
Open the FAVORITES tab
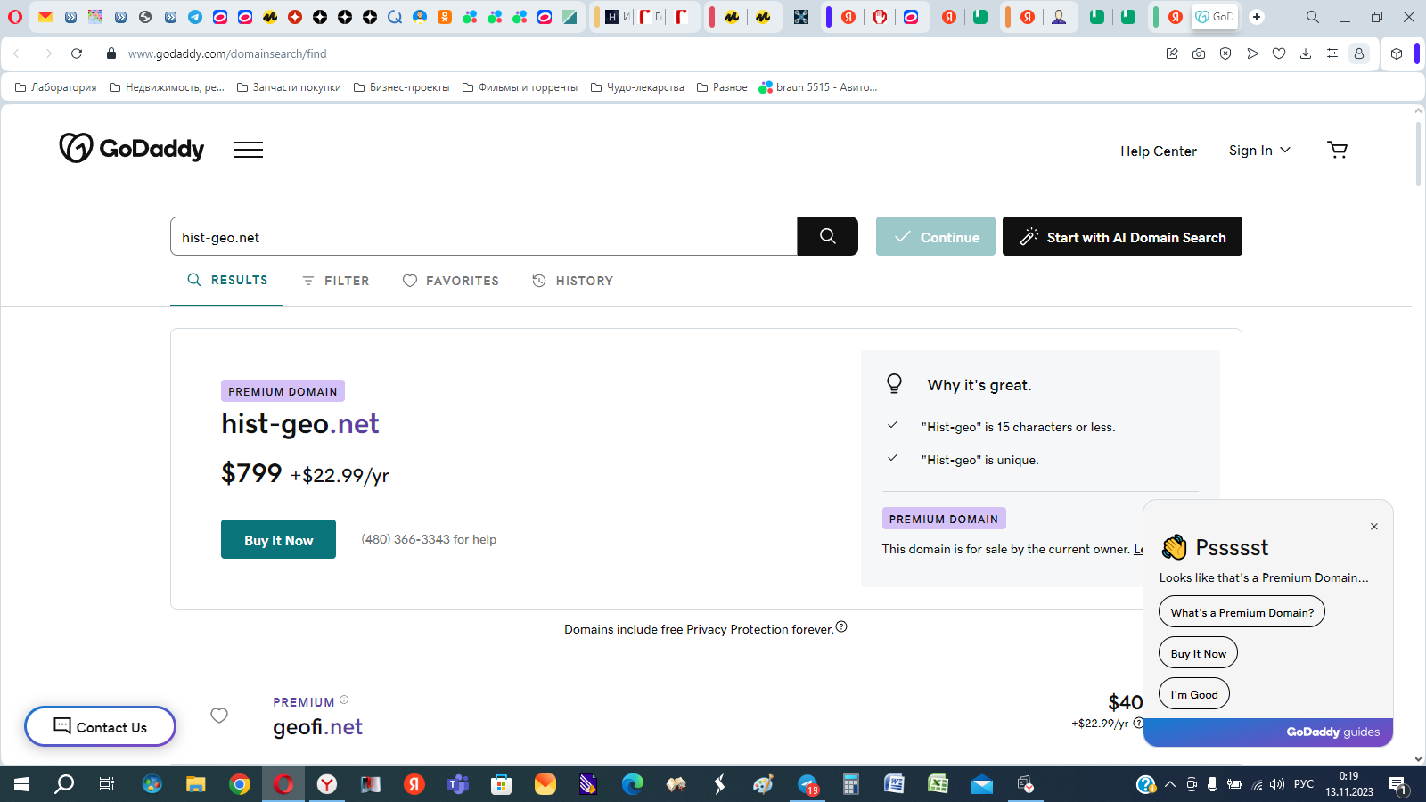[x=451, y=281]
